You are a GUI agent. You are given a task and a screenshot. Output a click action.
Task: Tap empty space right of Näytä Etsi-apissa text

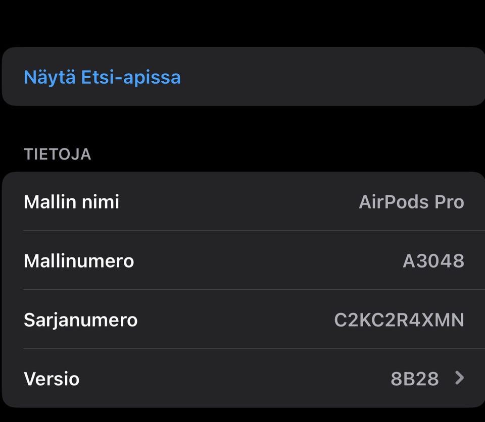328,77
